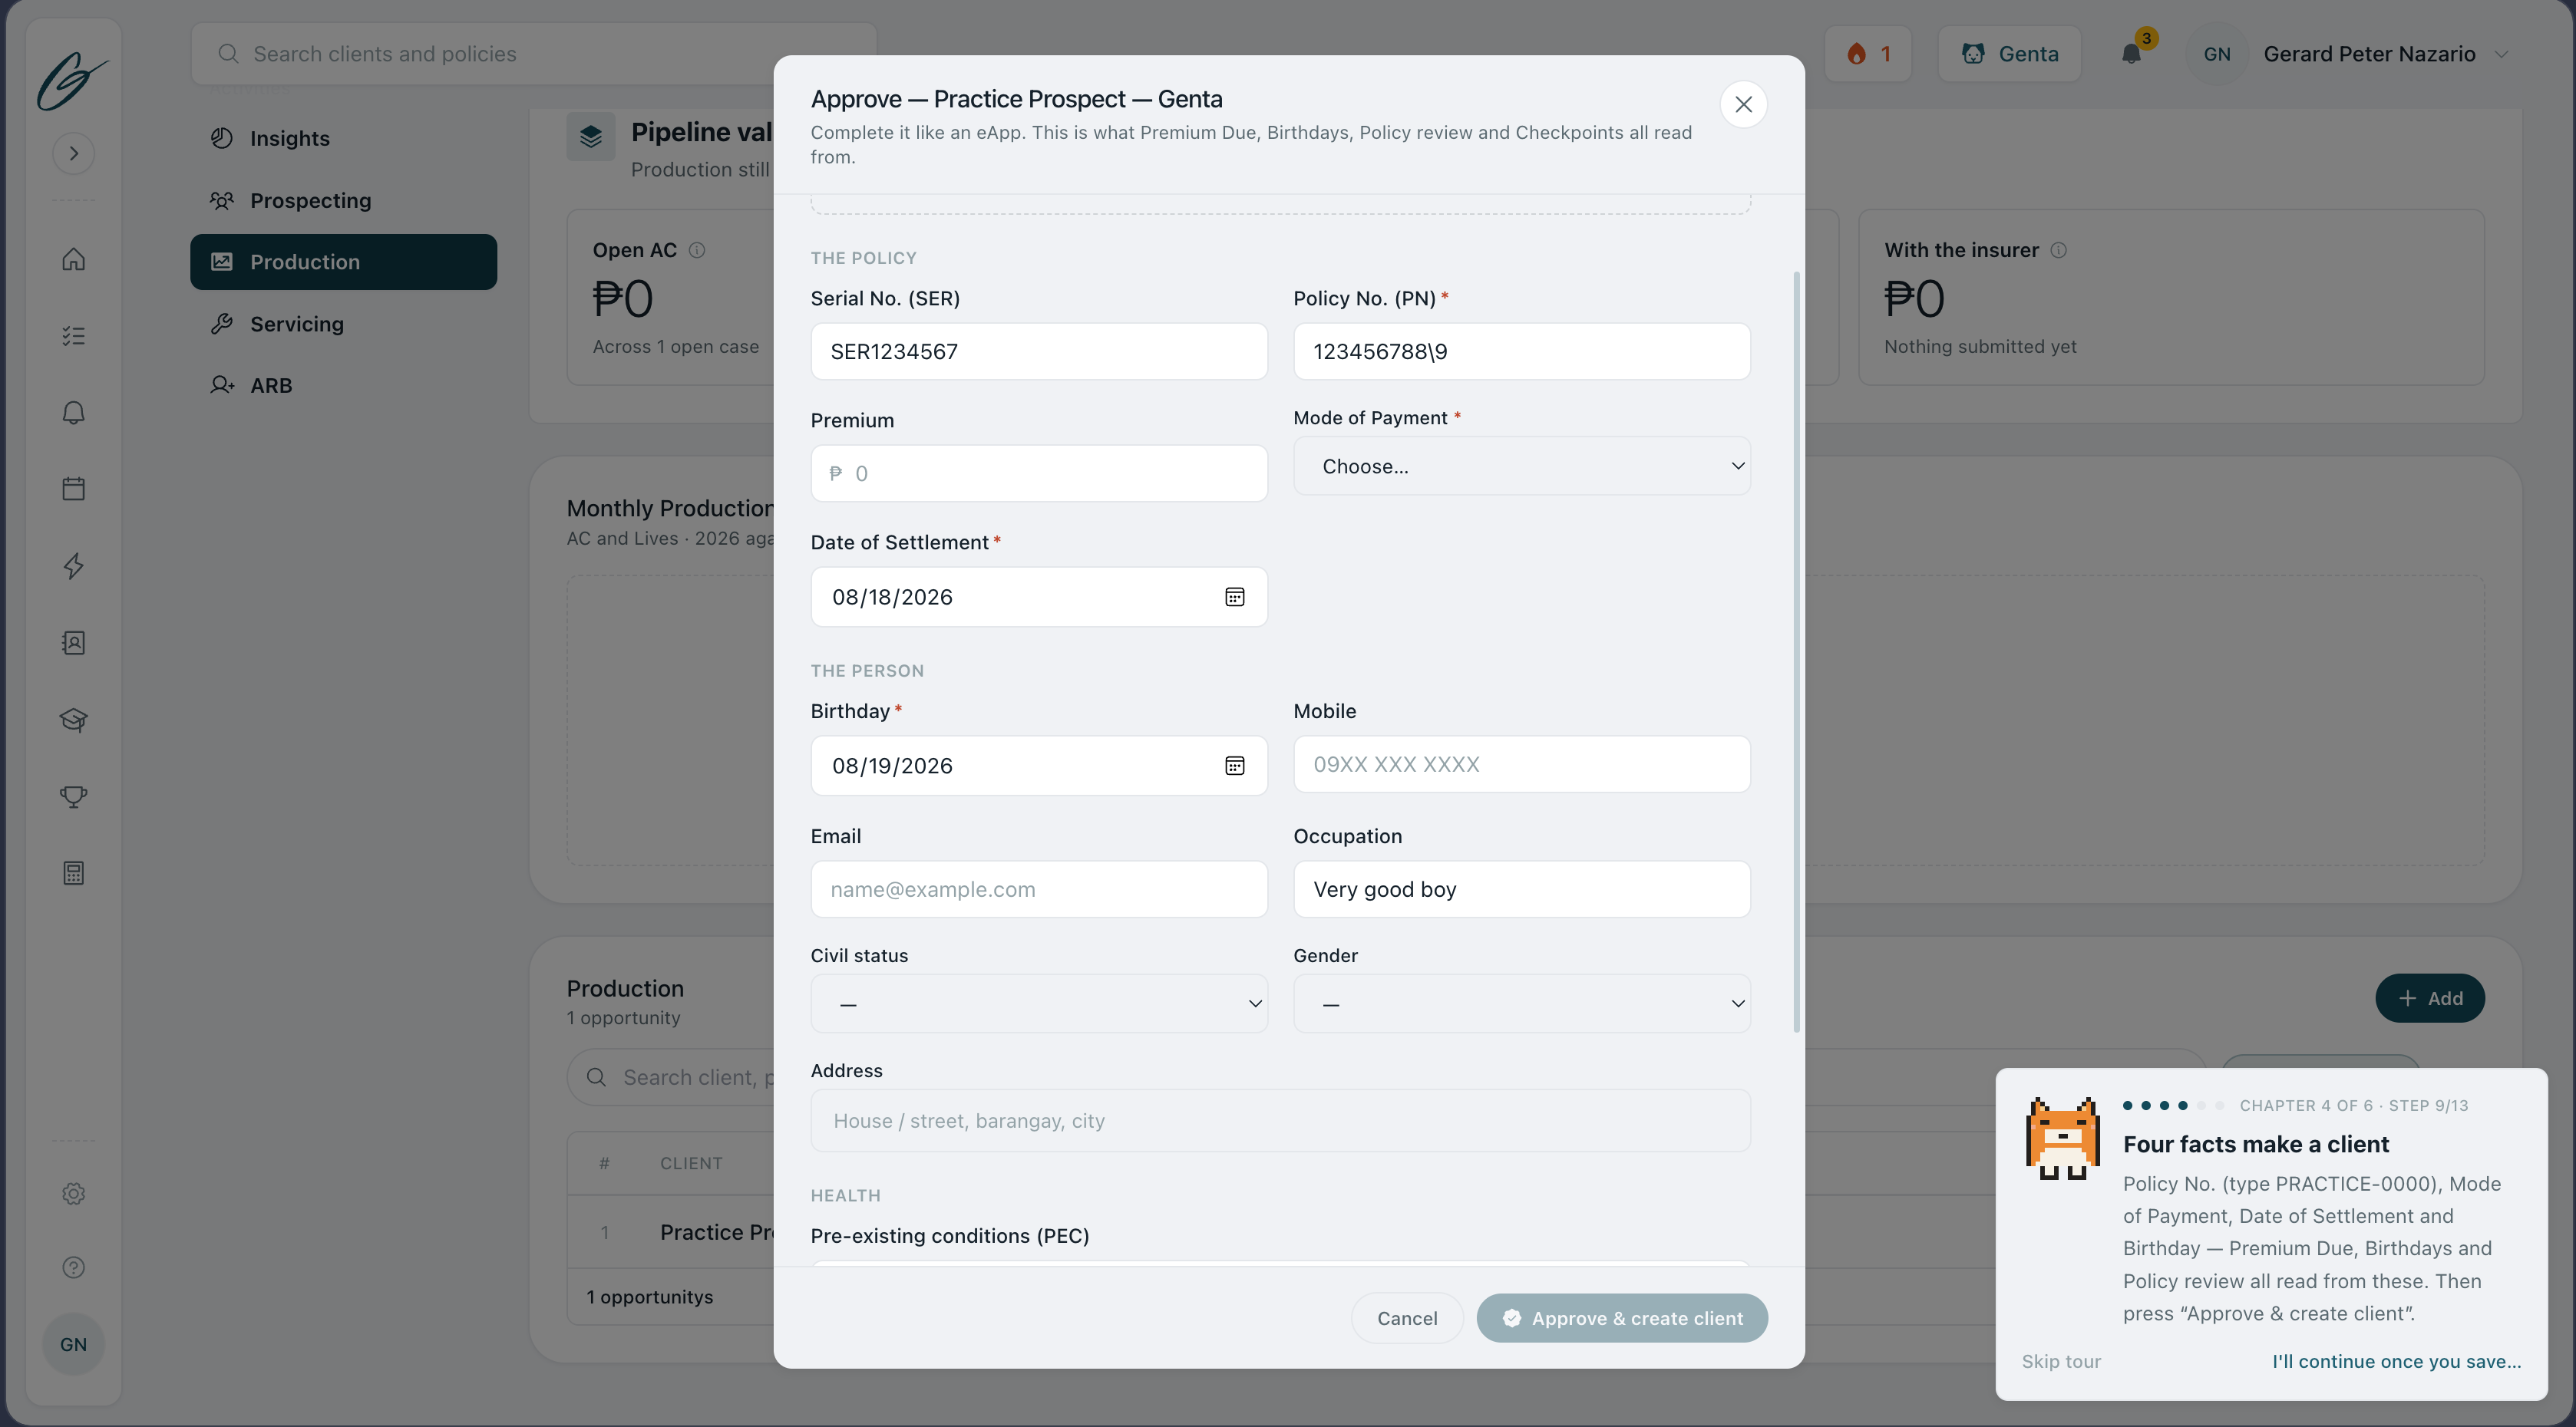Open notifications bell with badge 3
Image resolution: width=2576 pixels, height=1427 pixels.
[2132, 54]
